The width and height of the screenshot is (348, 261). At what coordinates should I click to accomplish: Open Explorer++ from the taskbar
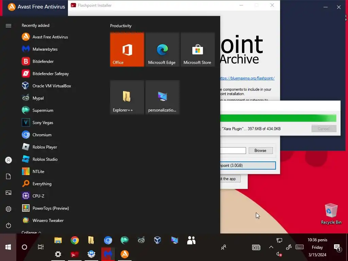click(x=91, y=240)
